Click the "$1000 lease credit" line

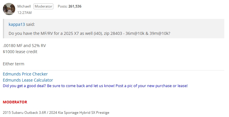20,52
